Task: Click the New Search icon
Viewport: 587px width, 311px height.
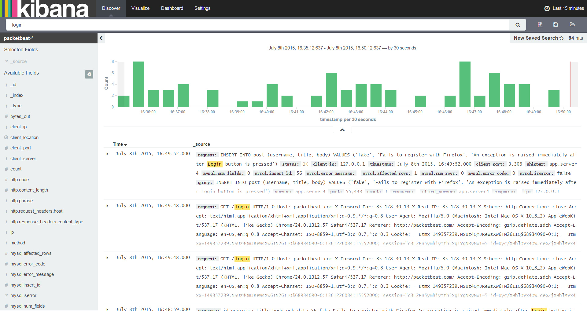Action: point(540,25)
